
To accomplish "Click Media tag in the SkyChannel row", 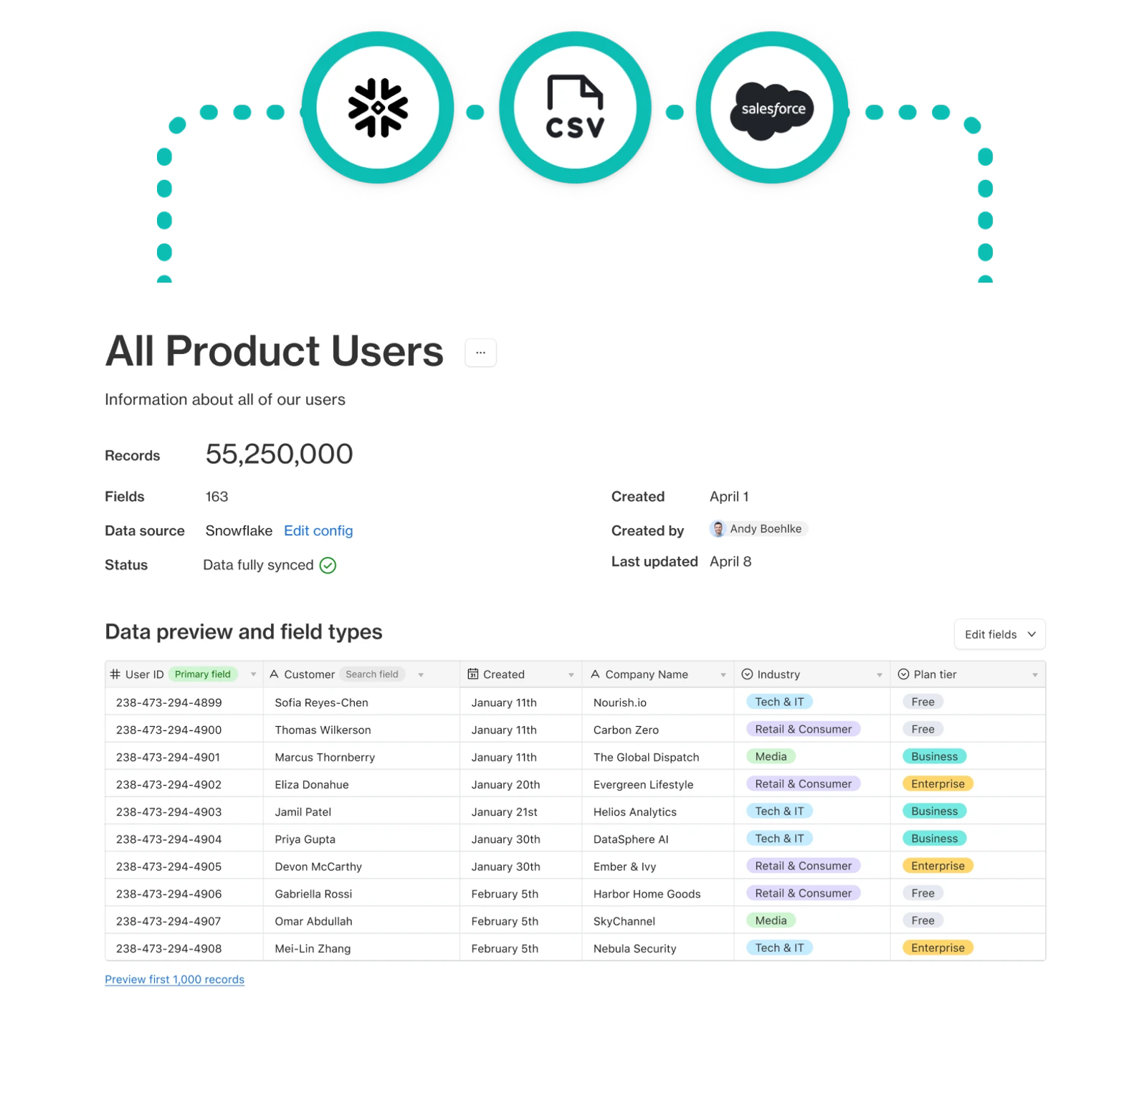I will 771,921.
